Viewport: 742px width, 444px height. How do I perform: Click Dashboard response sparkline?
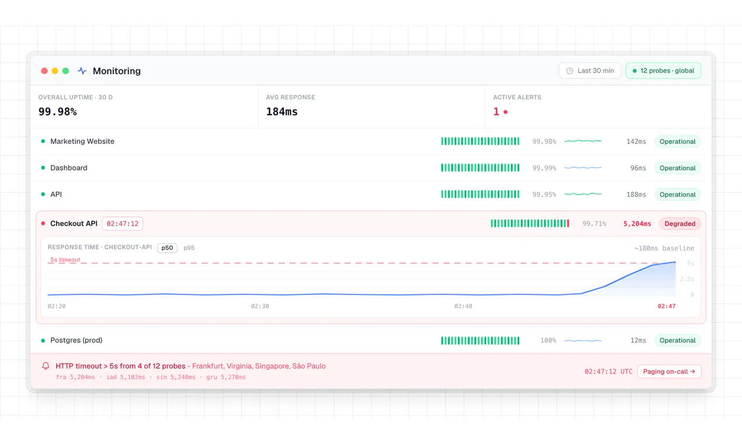[582, 168]
